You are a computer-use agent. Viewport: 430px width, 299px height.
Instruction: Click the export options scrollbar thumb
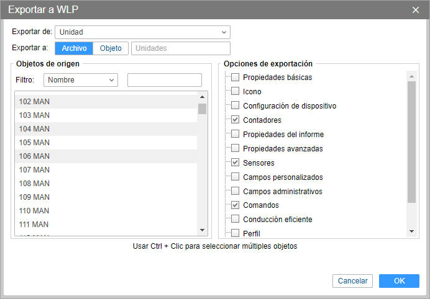click(411, 143)
